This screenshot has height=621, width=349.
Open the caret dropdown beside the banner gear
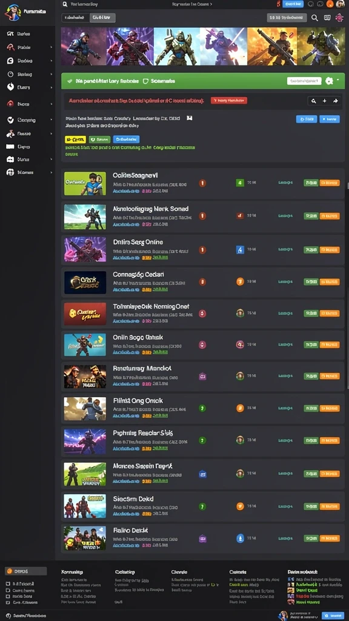pos(338,81)
